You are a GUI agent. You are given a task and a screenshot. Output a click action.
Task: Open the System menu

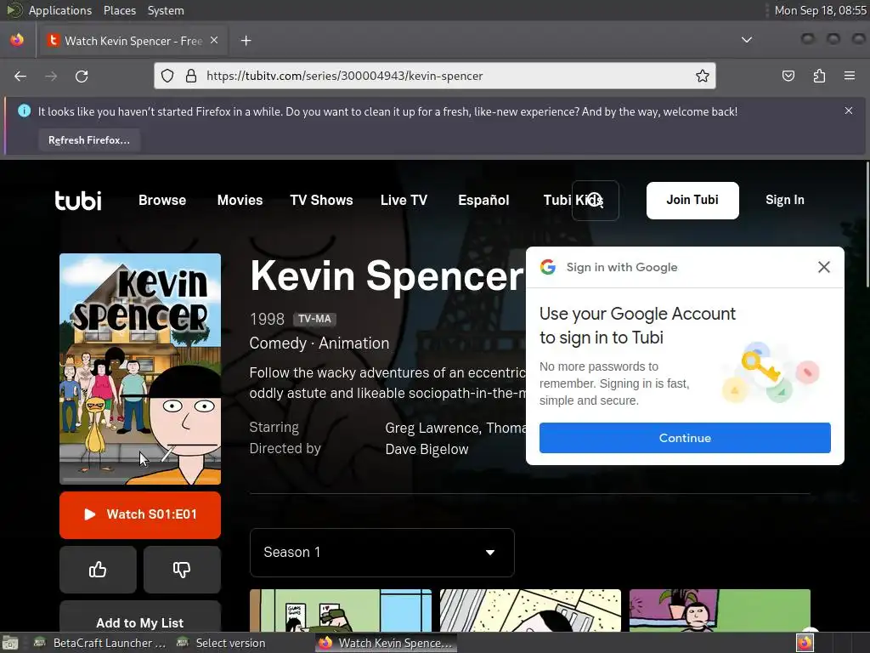[166, 10]
